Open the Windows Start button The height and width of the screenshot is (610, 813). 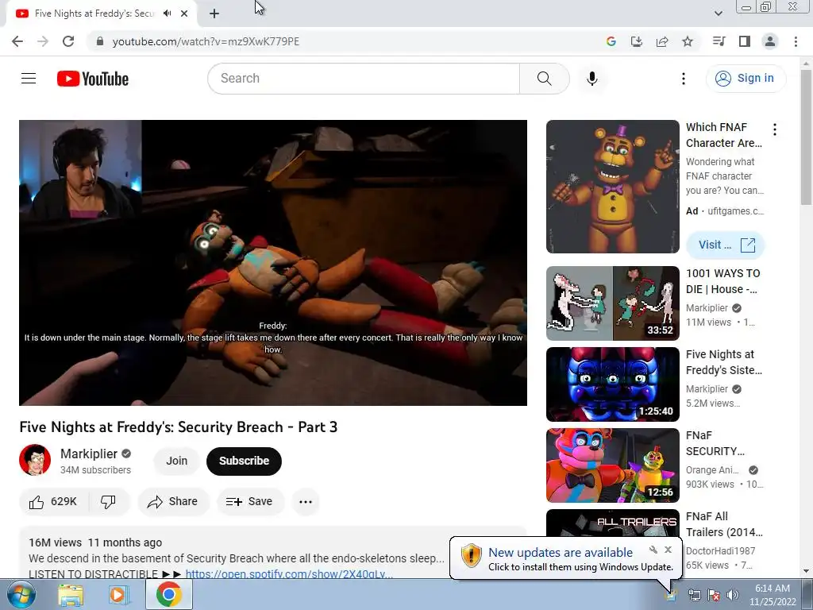click(x=20, y=595)
